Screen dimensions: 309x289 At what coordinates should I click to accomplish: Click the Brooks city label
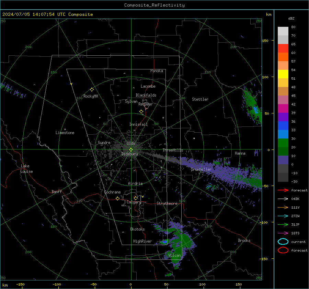click(244, 241)
